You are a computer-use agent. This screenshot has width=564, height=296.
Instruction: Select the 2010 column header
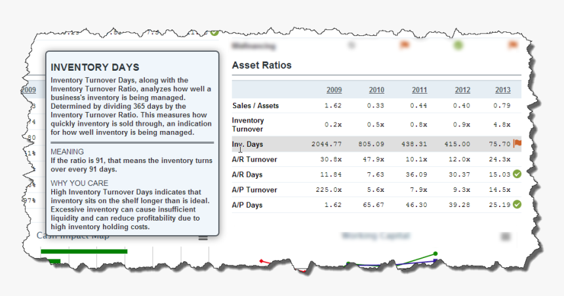pos(376,90)
